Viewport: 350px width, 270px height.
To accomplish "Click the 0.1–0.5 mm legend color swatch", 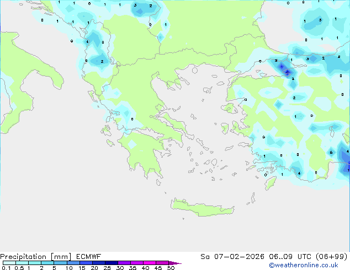I will [x=9, y=263].
